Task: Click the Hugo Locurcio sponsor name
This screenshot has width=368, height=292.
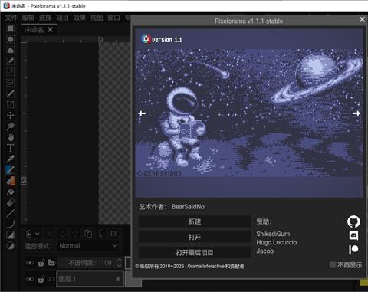Action: pos(277,242)
